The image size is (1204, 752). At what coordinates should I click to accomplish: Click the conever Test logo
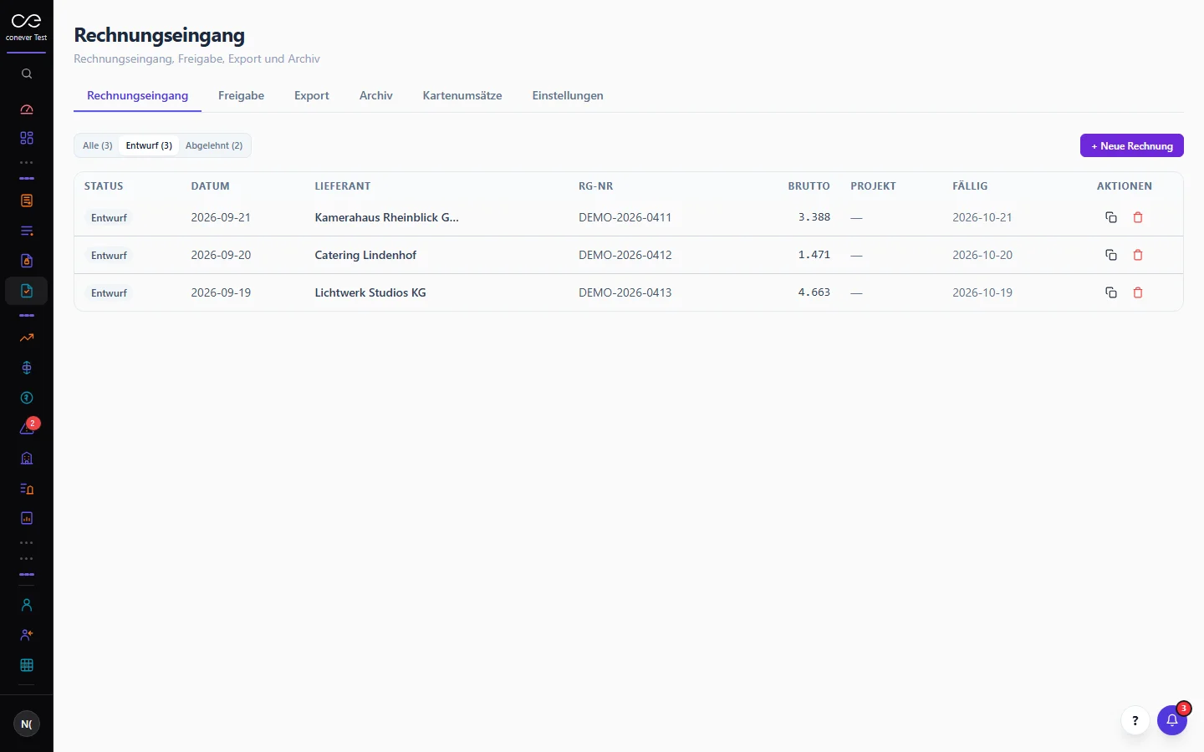pos(27,27)
